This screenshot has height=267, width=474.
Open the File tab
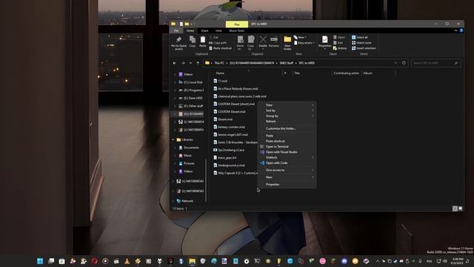pyautogui.click(x=176, y=30)
